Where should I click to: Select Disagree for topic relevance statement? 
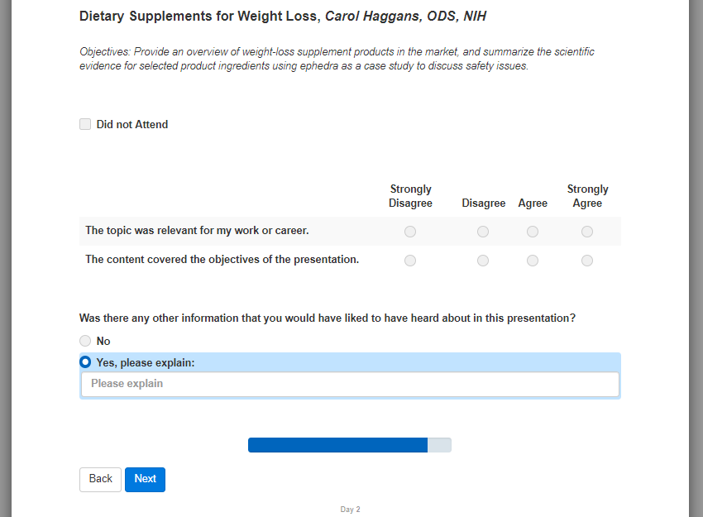coord(483,232)
